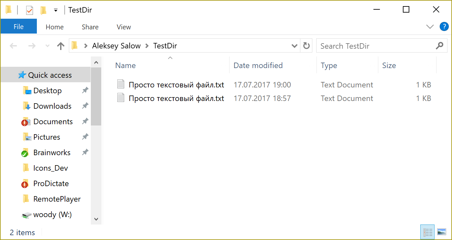Open the address bar history dropdown
This screenshot has width=452, height=240.
[x=294, y=46]
